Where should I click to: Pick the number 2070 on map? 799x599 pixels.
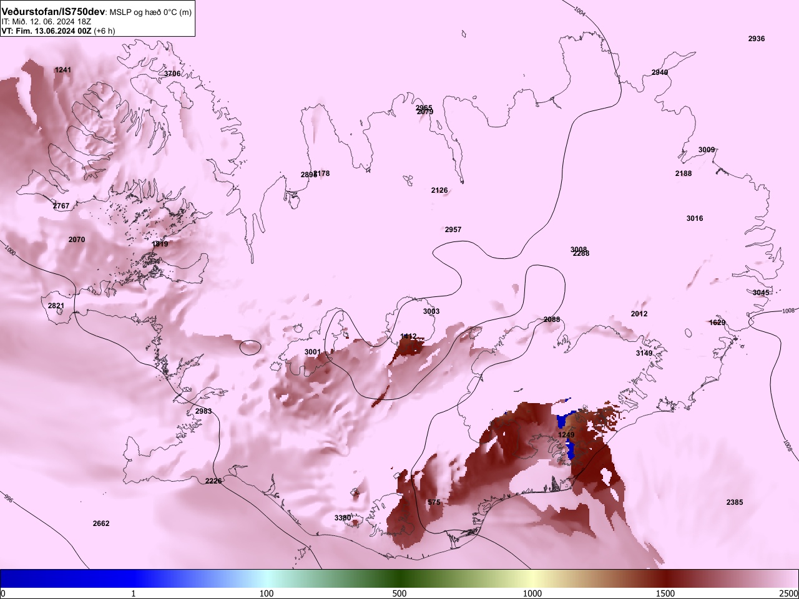point(77,240)
